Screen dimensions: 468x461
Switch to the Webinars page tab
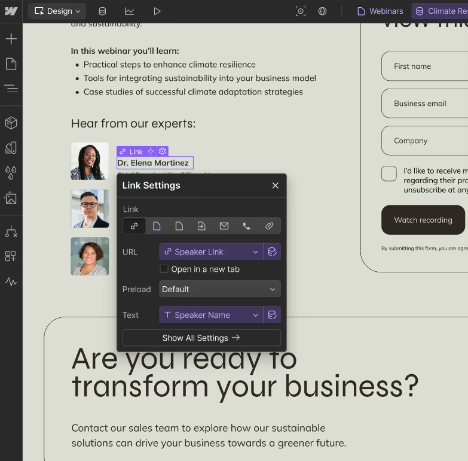[380, 11]
